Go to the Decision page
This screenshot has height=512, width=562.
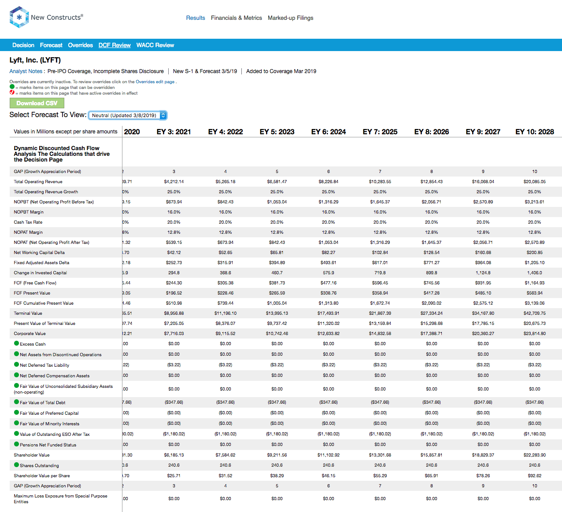(23, 45)
